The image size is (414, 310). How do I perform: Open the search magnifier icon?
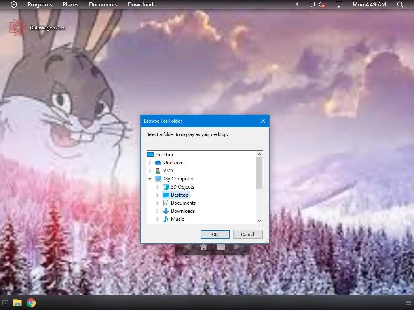(400, 4)
